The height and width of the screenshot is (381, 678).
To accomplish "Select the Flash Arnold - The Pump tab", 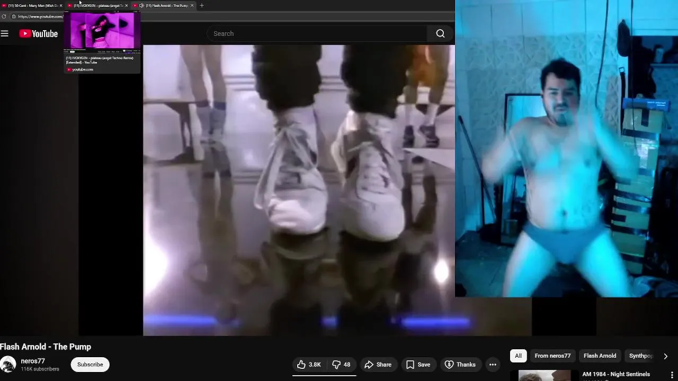I will coord(164,5).
